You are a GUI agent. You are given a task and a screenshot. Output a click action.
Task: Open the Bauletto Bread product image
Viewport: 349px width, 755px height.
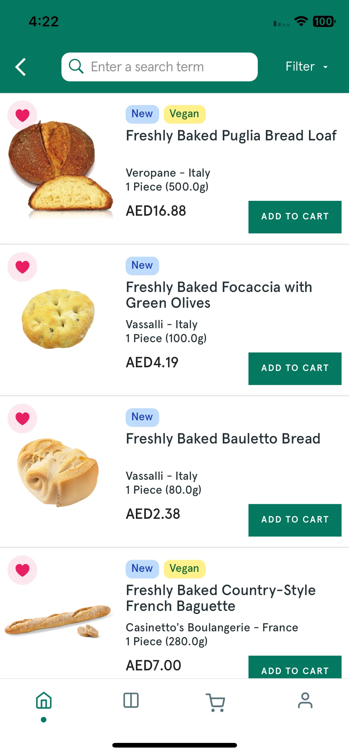coord(58,472)
